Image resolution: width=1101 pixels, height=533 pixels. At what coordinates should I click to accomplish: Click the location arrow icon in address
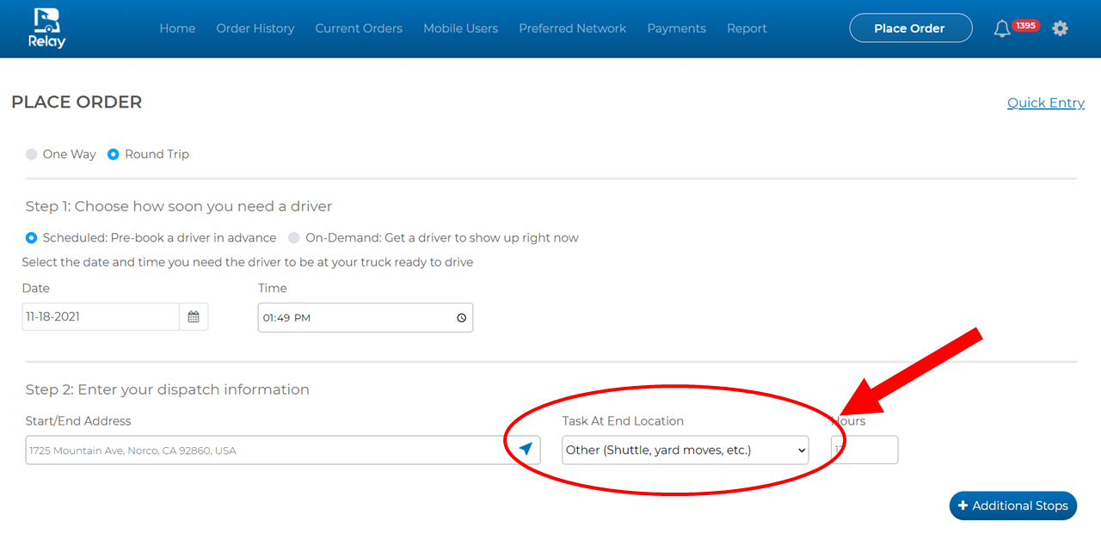tap(526, 449)
